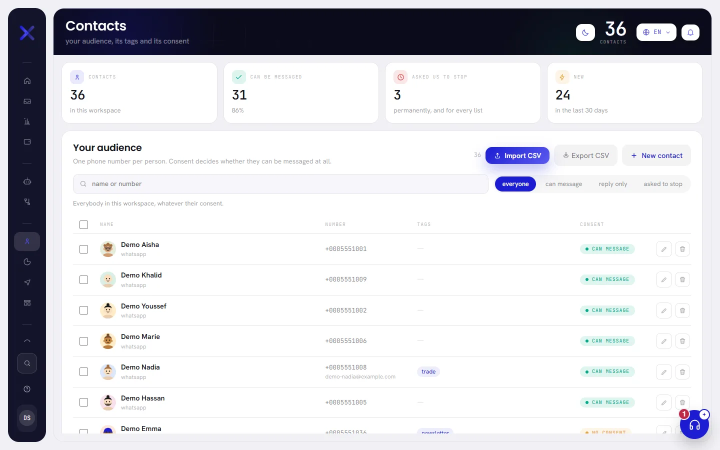Open notifications bell icon
This screenshot has height=450, width=720.
click(690, 32)
